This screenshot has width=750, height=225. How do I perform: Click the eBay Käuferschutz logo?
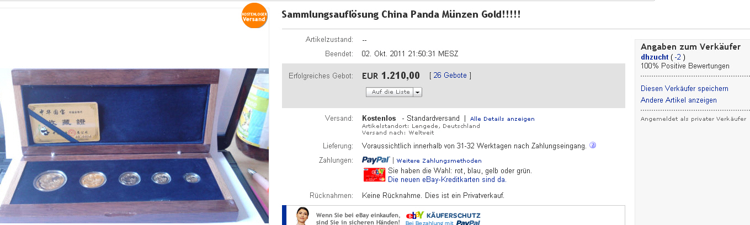[443, 215]
